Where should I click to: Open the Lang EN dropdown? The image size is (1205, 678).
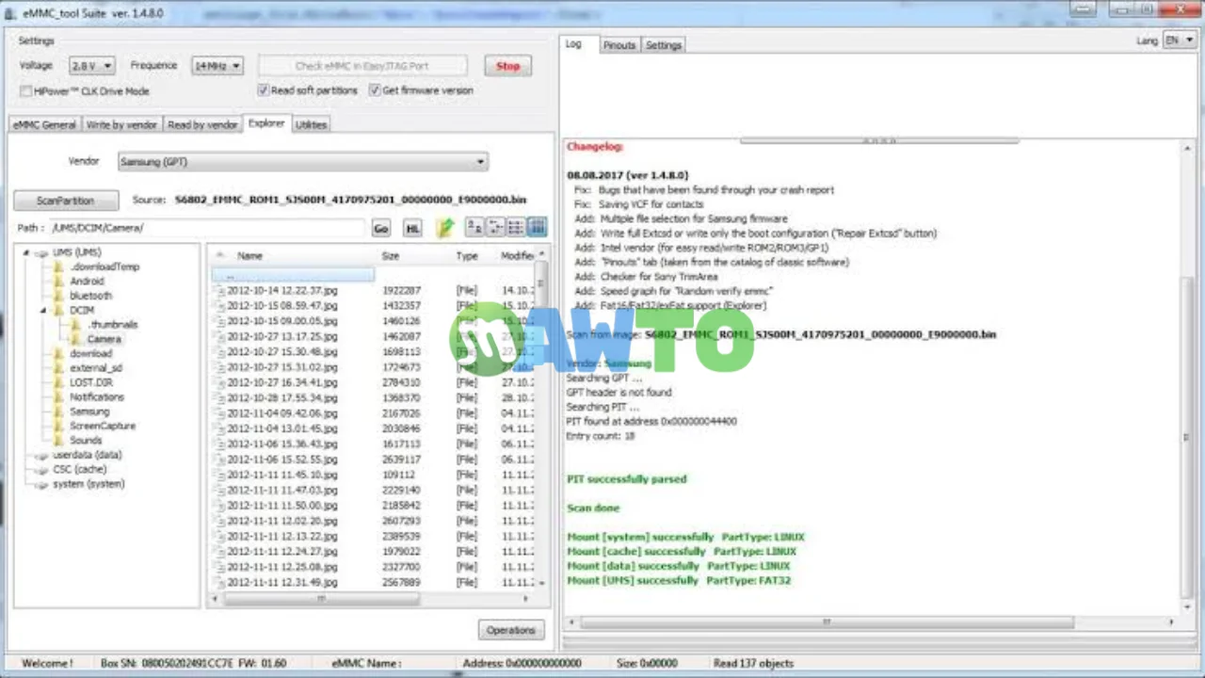(1180, 40)
